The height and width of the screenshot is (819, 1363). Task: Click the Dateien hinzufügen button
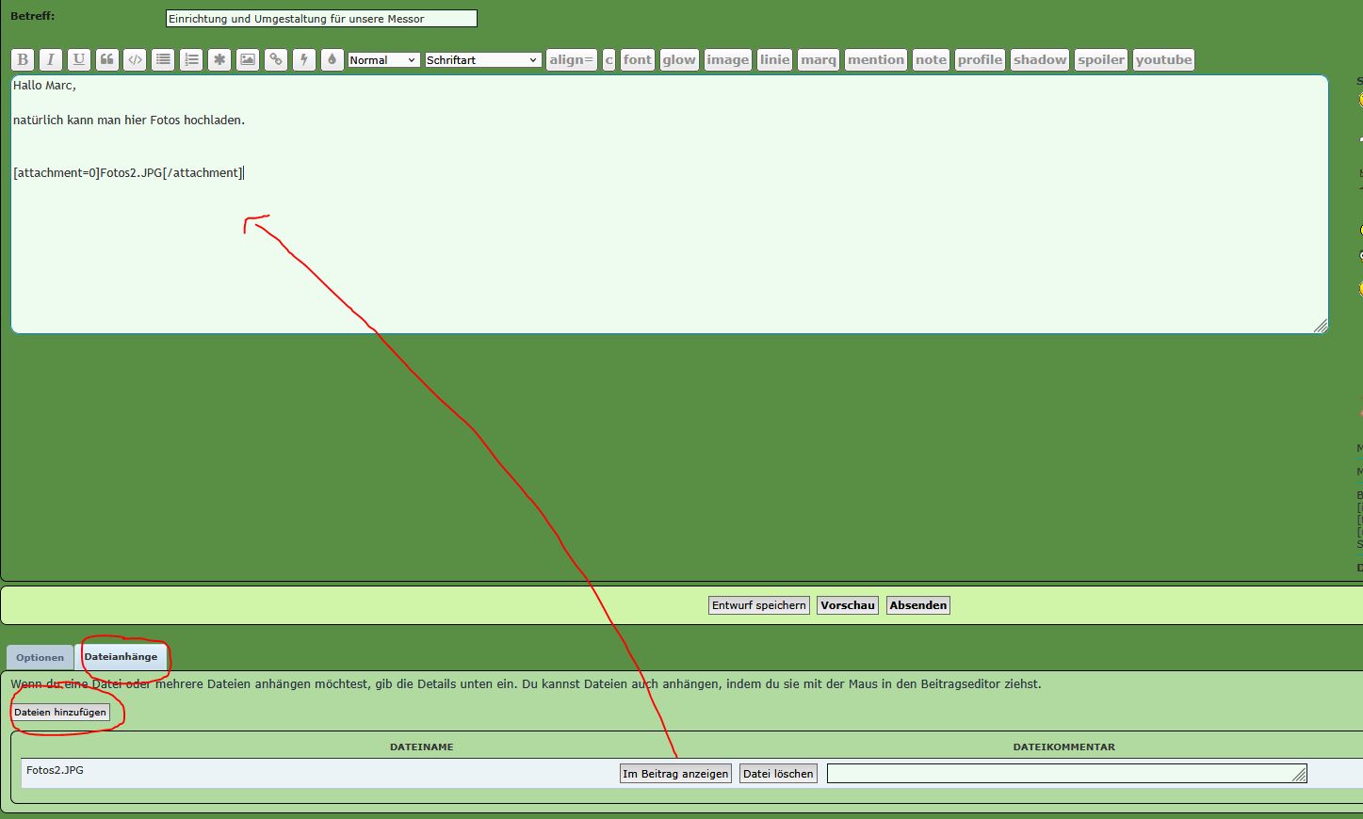coord(60,713)
